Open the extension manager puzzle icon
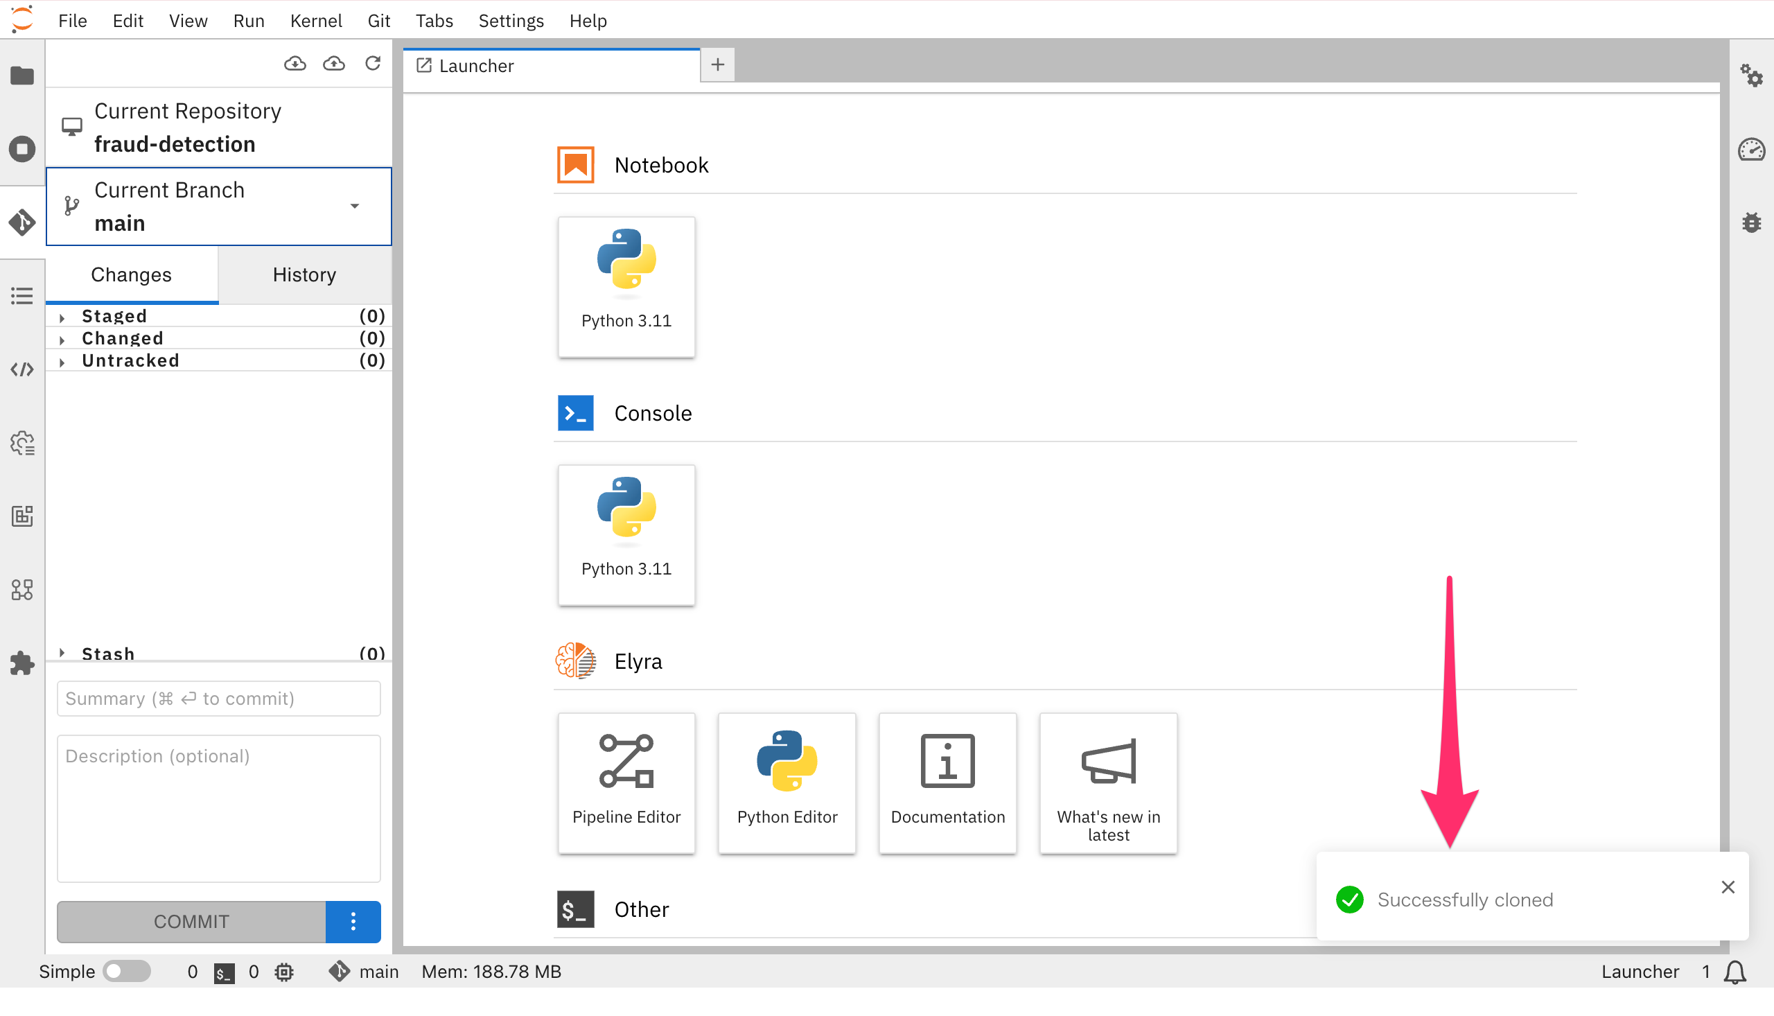Image resolution: width=1774 pixels, height=1016 pixels. pos(22,663)
